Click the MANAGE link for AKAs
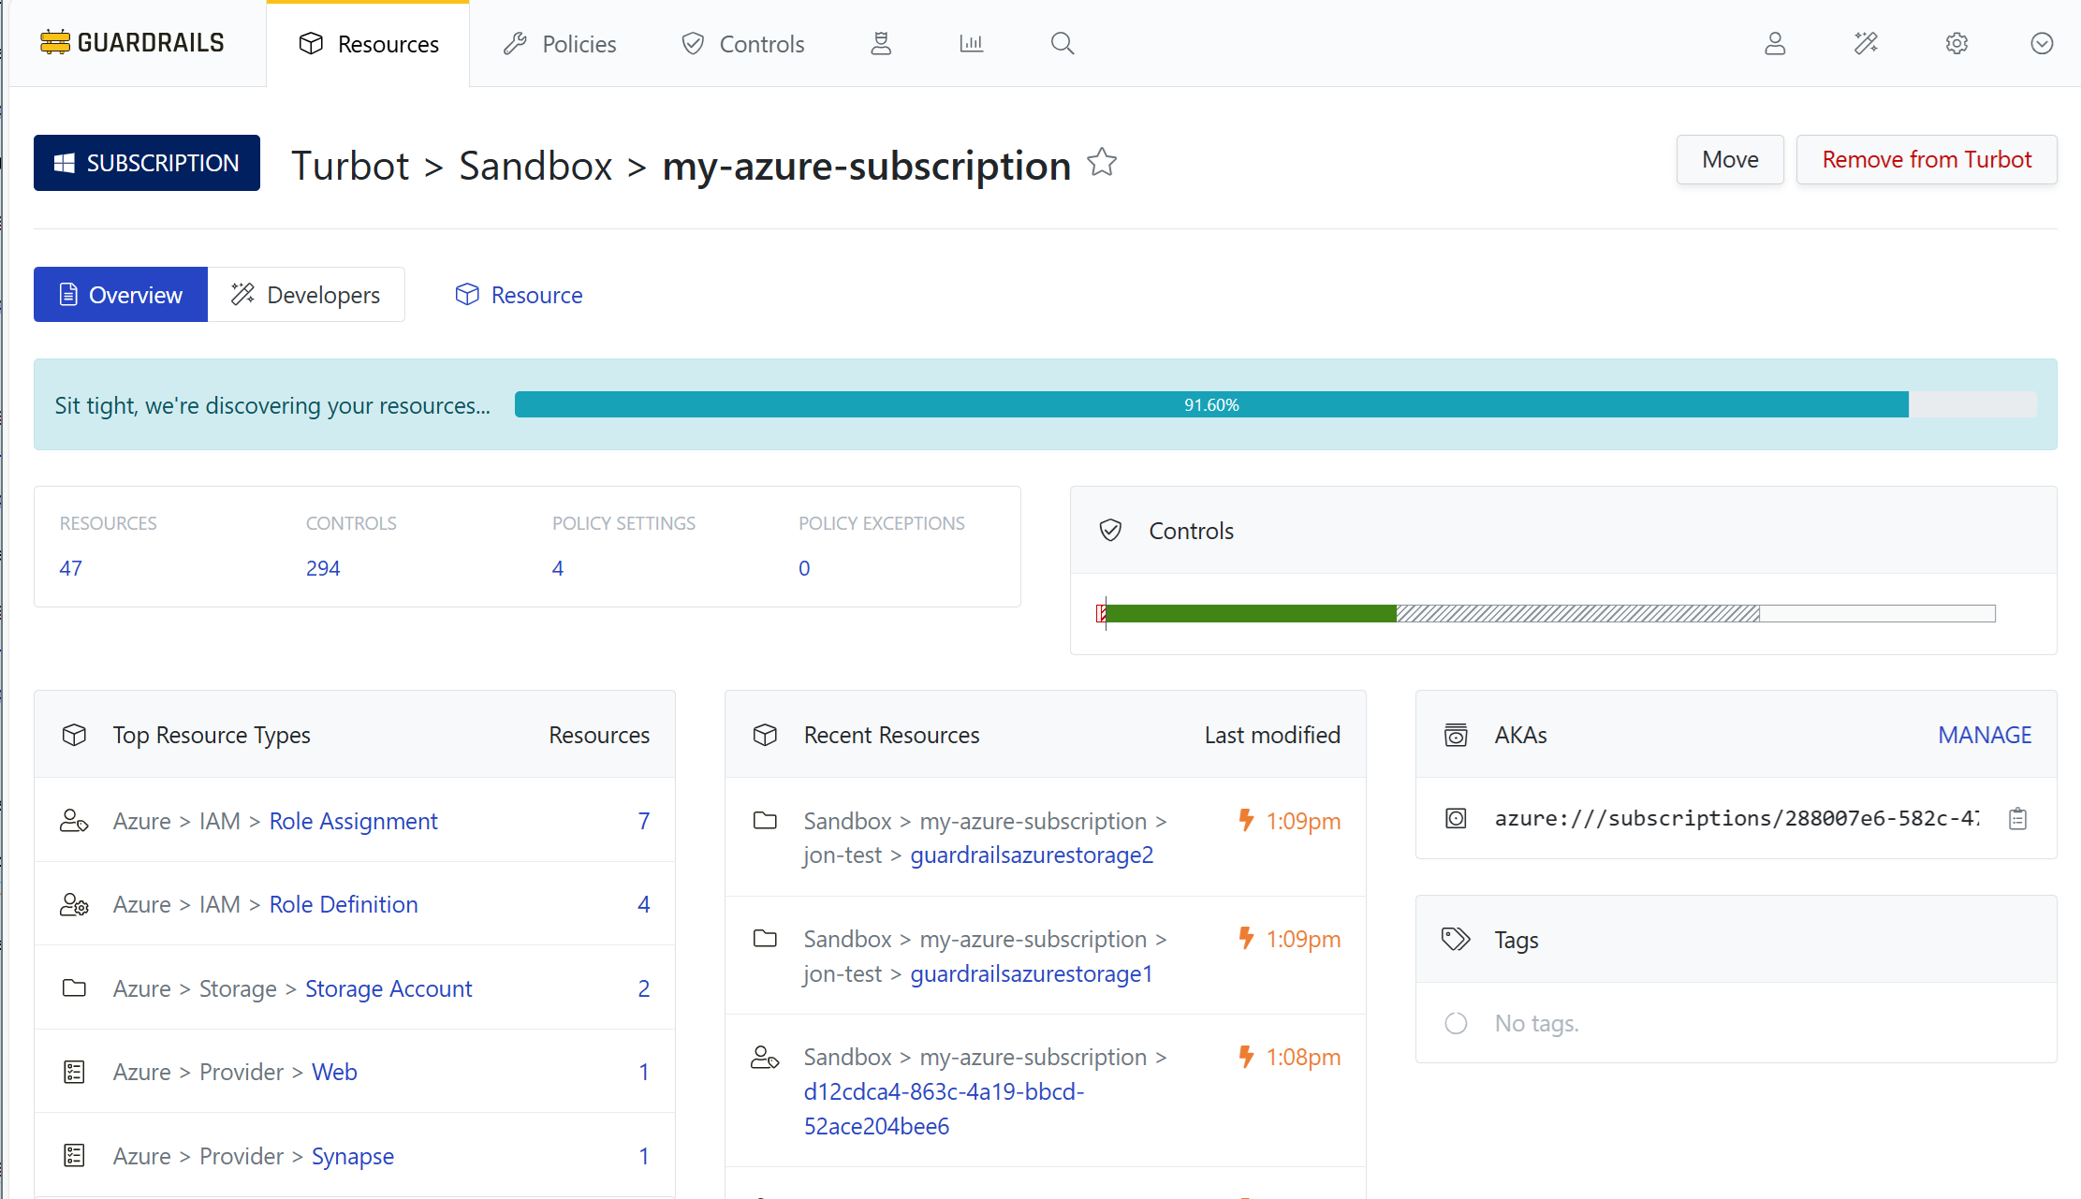The image size is (2081, 1199). pos(1985,736)
